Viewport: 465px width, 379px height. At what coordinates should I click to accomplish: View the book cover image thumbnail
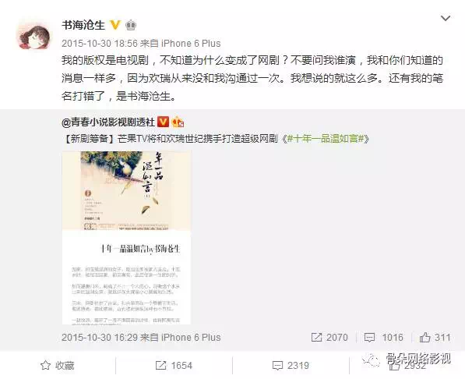127,237
